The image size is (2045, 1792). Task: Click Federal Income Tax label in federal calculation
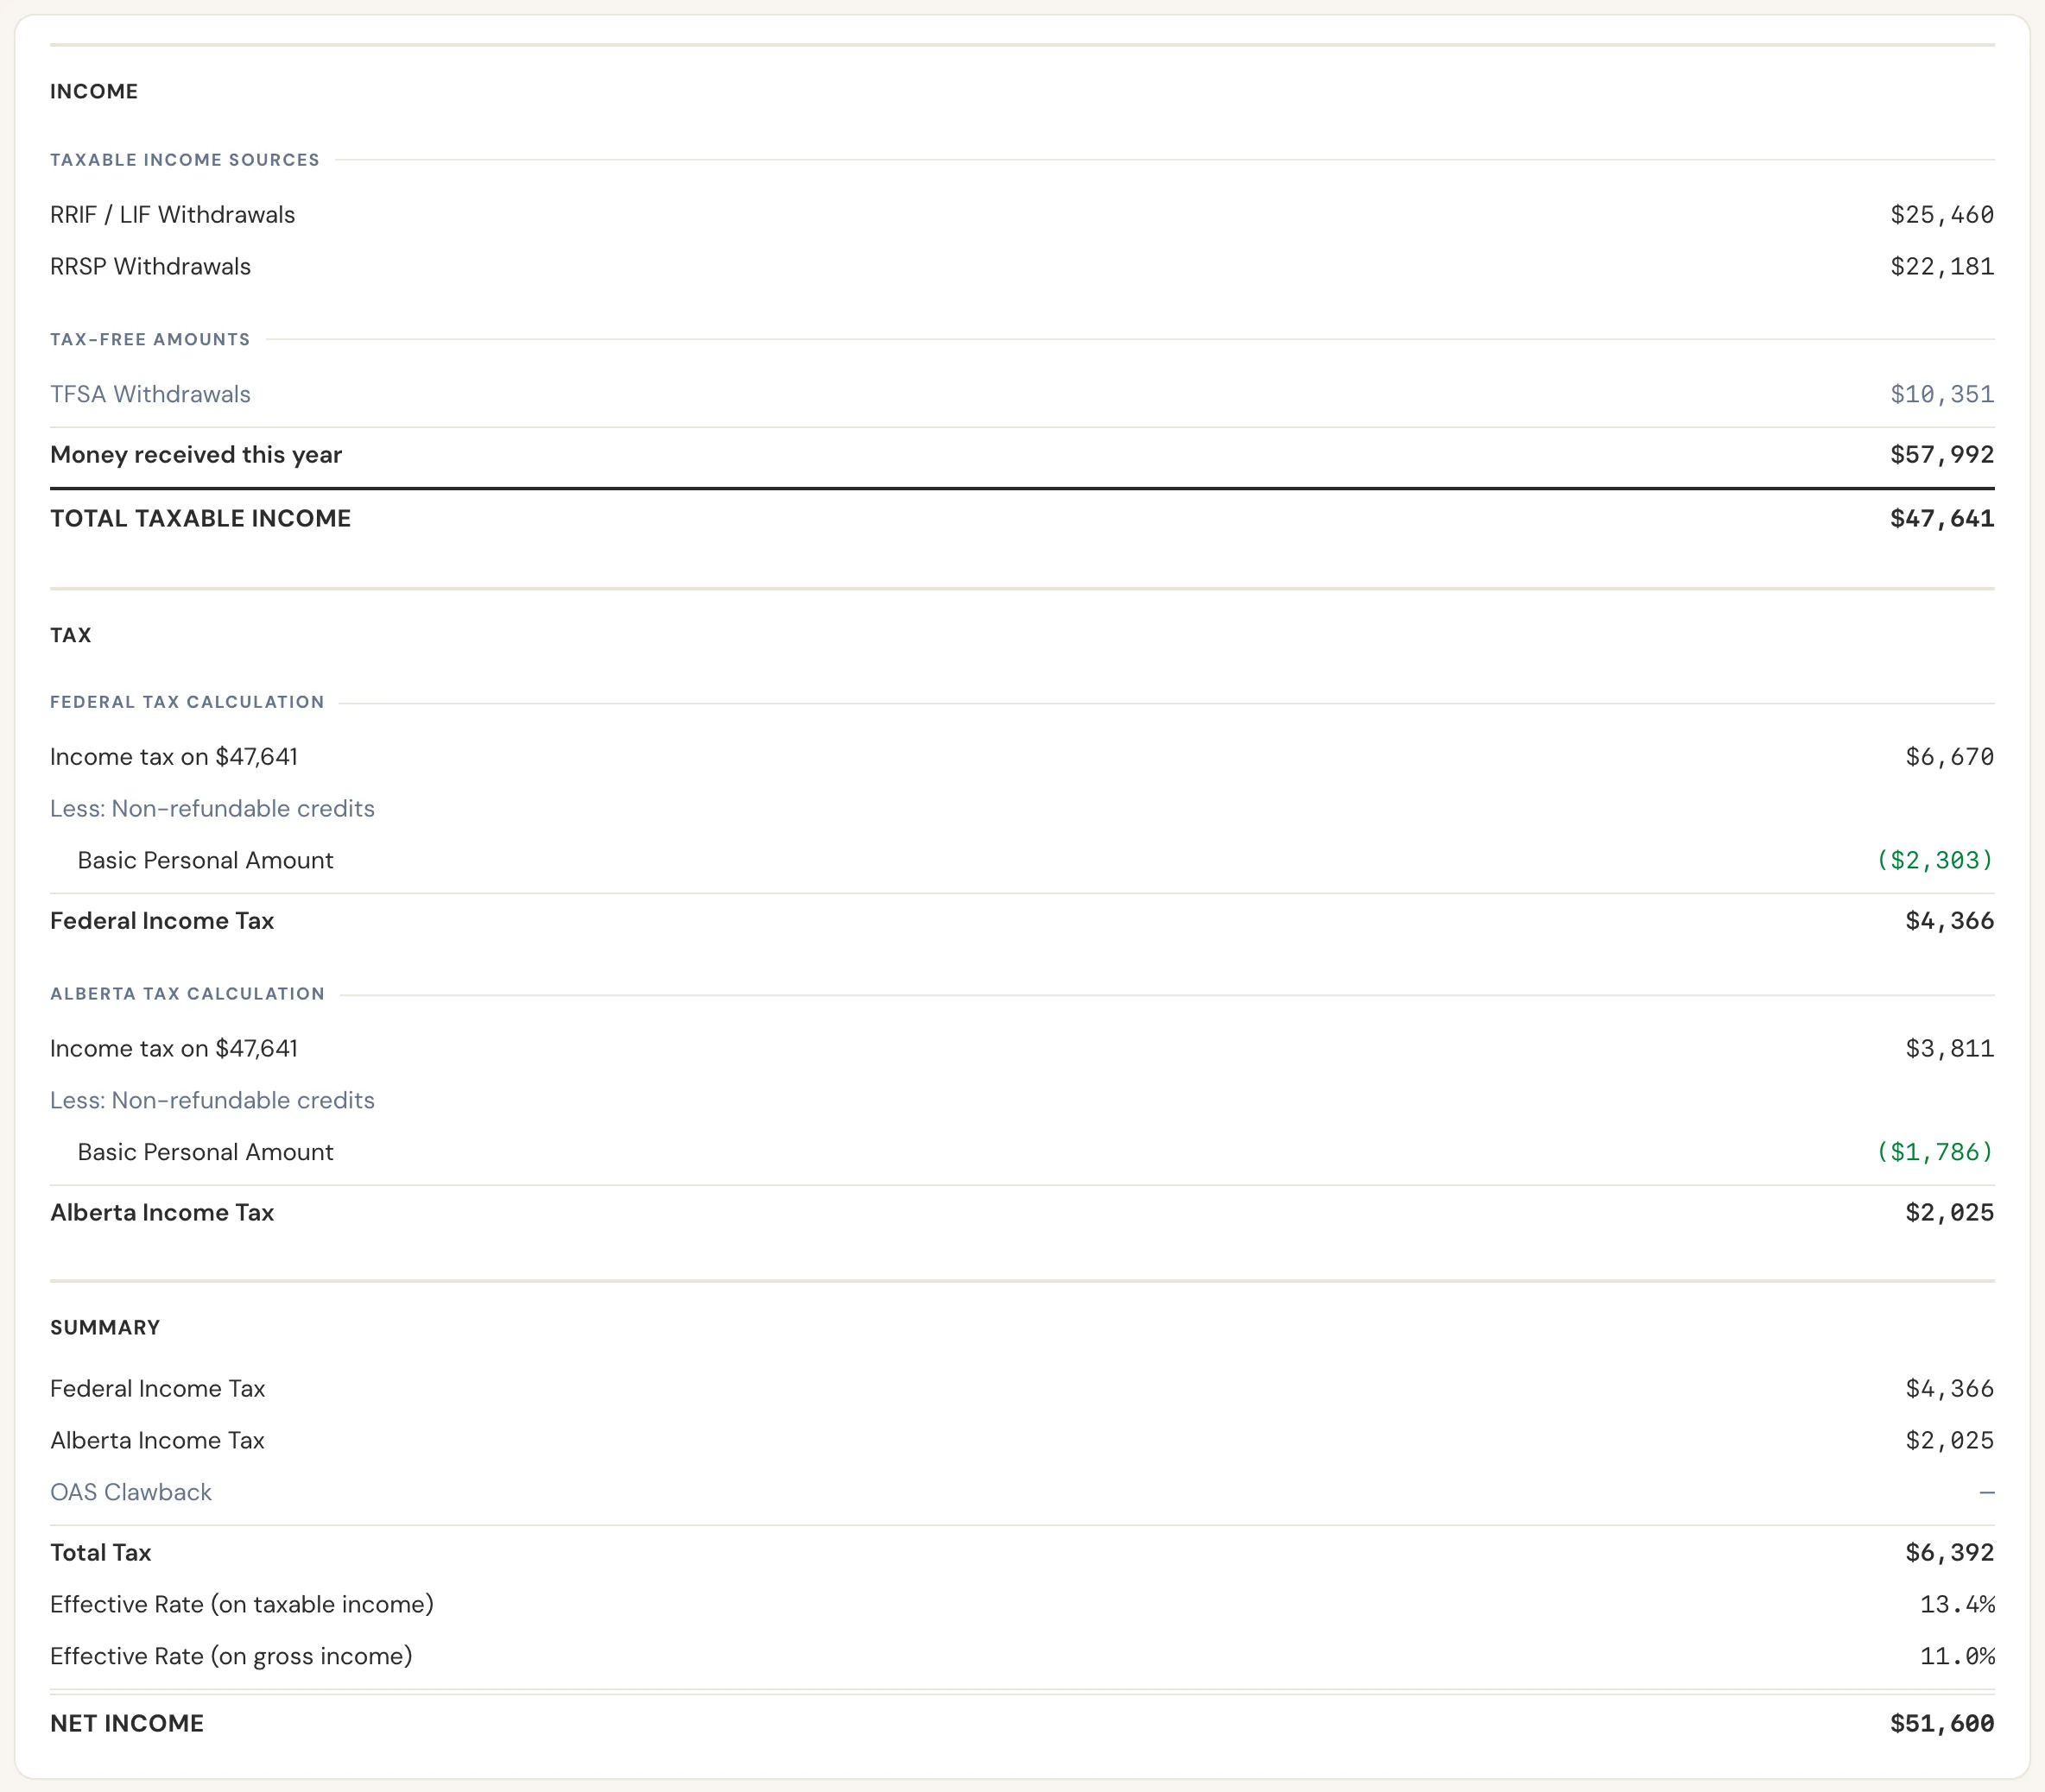[x=162, y=921]
